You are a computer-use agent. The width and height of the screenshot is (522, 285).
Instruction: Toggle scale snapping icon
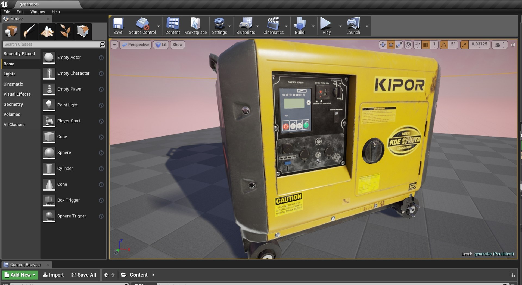(x=464, y=45)
